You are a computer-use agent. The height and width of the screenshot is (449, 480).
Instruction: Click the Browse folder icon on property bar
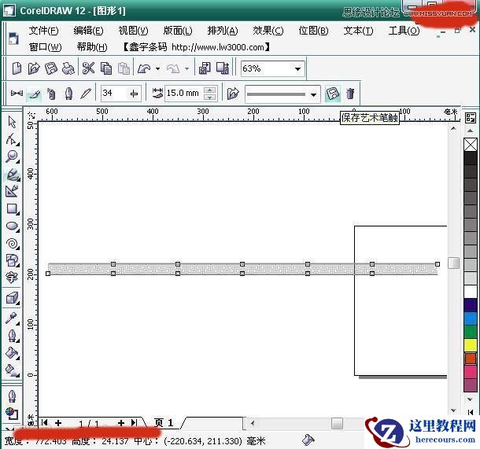[x=233, y=94]
